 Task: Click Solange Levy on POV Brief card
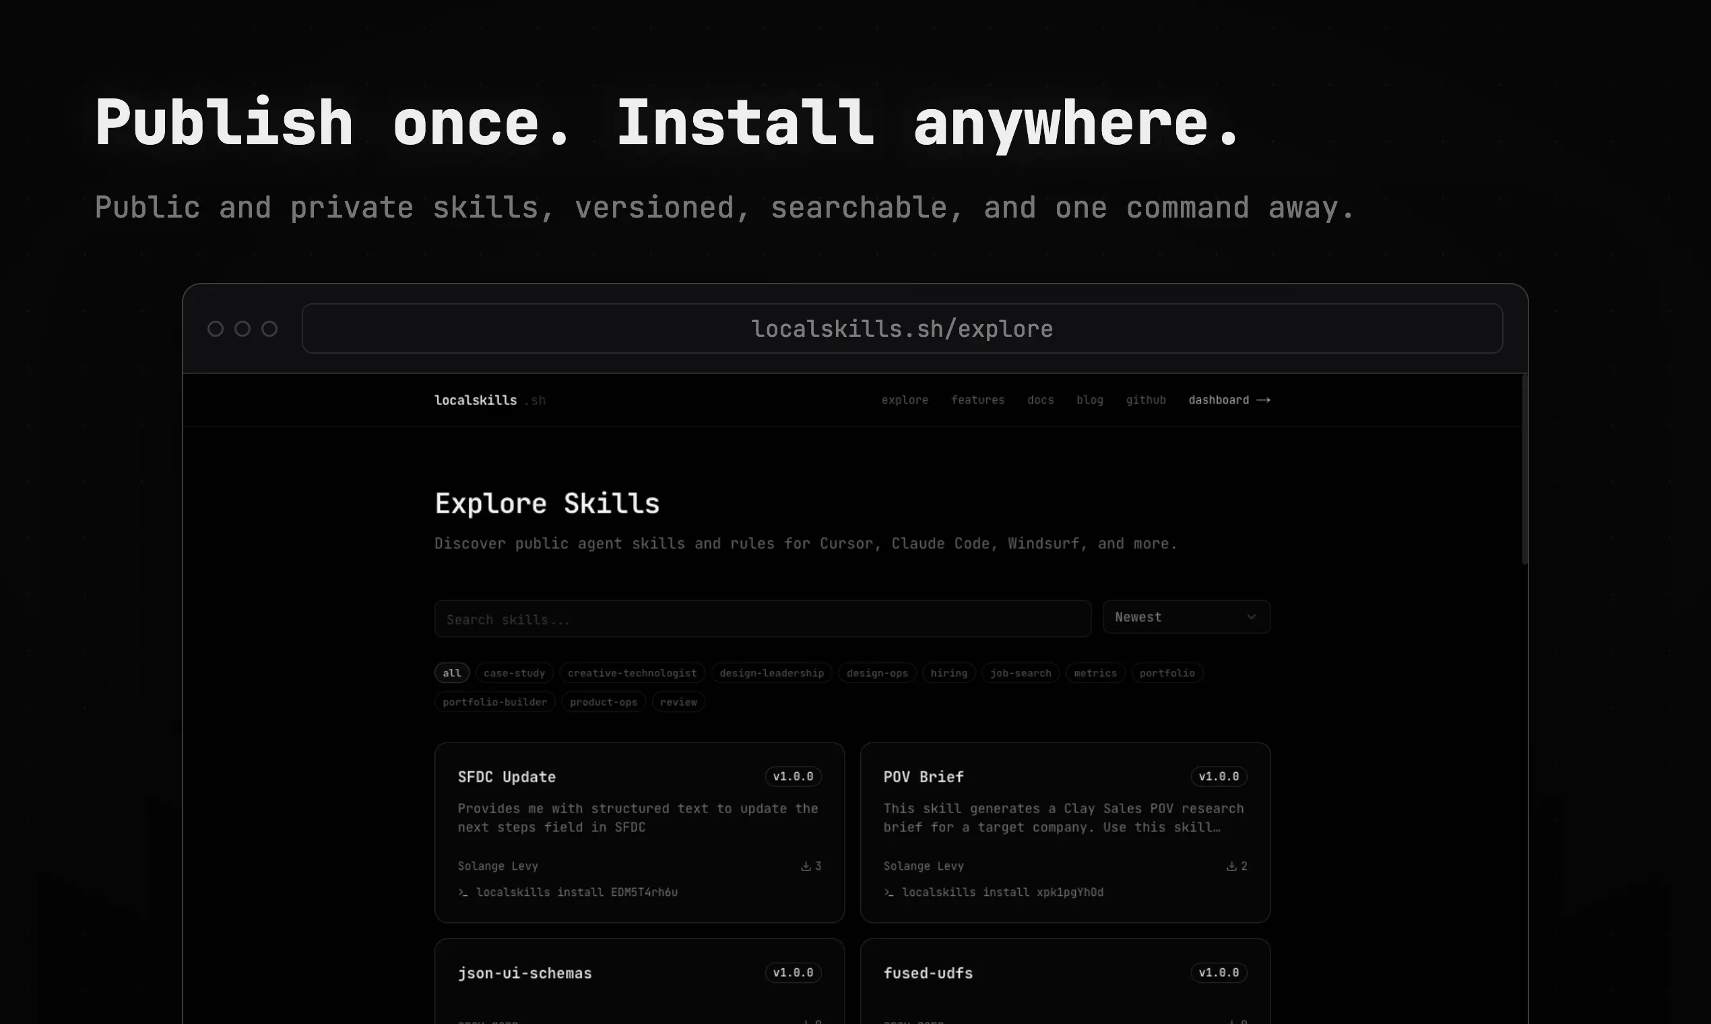coord(923,866)
